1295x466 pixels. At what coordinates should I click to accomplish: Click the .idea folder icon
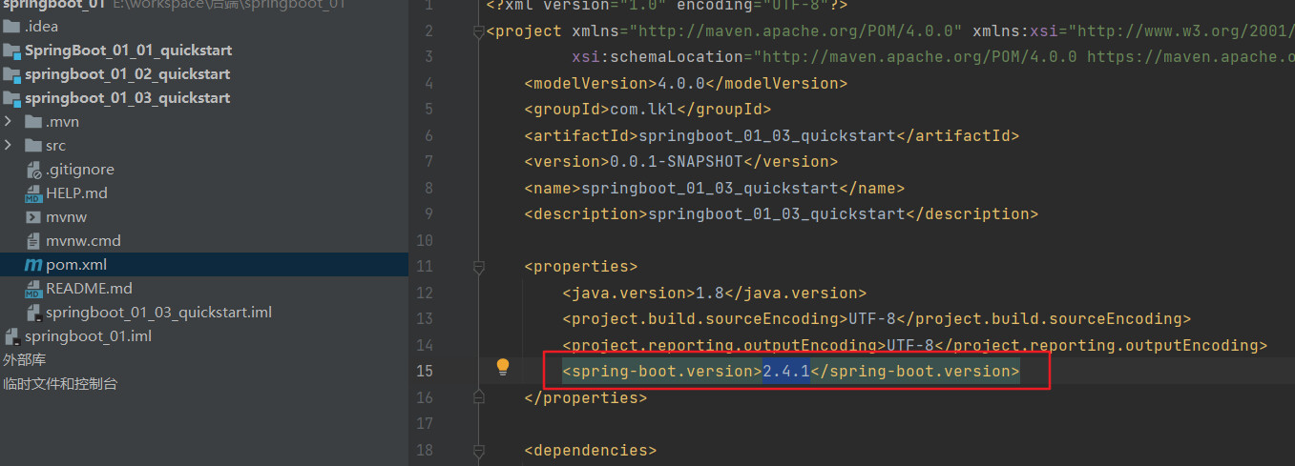11,26
